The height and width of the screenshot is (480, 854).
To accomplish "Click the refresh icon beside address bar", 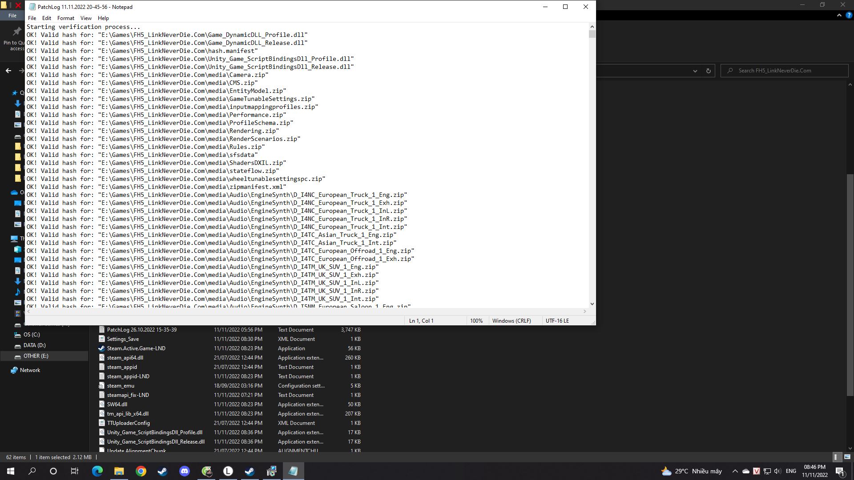I will tap(709, 71).
